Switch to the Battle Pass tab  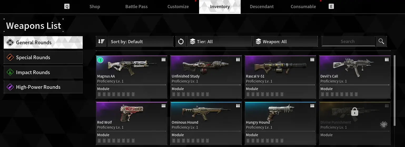coord(136,7)
